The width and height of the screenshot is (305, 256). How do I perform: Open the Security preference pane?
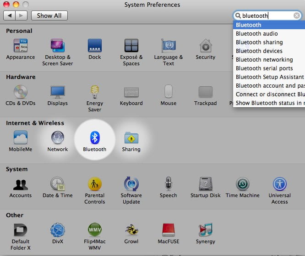point(206,49)
